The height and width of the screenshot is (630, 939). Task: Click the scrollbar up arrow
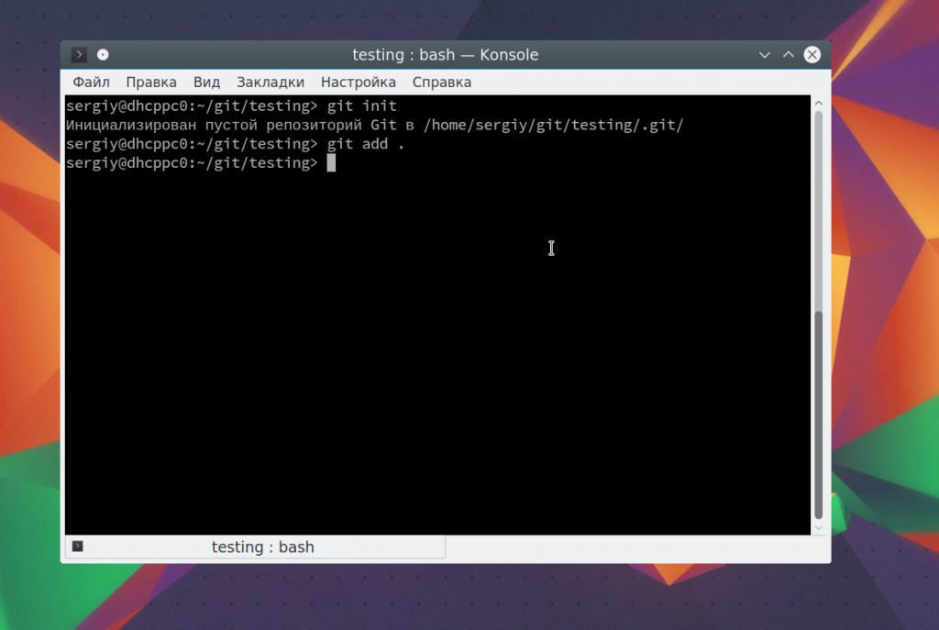(x=818, y=103)
